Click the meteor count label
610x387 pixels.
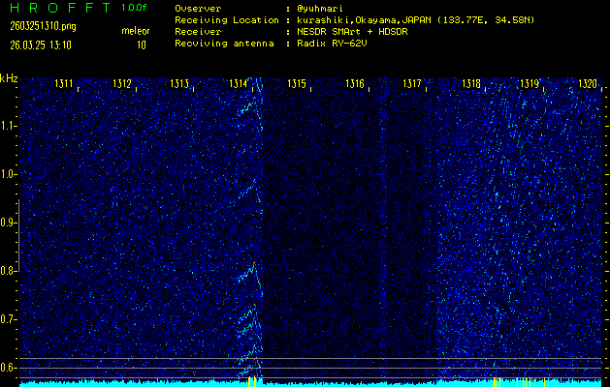[136, 31]
